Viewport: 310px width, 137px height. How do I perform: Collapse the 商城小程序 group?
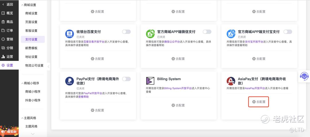coord(22,83)
